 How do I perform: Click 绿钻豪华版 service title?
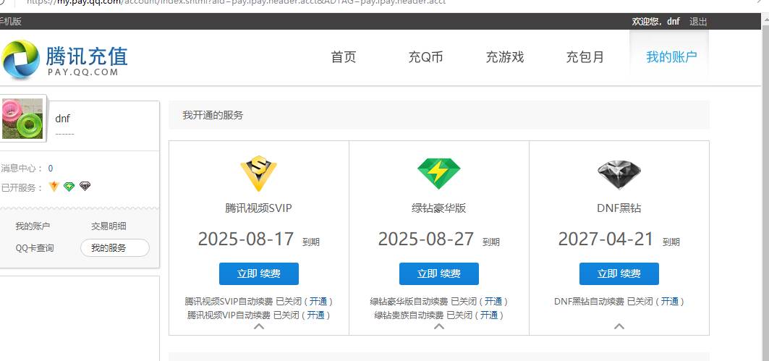click(x=439, y=208)
